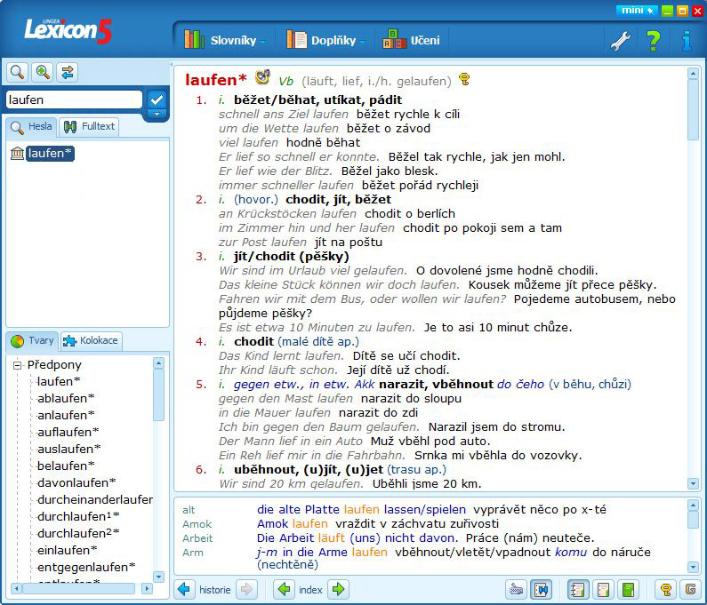Image resolution: width=707 pixels, height=605 pixels.
Task: Click the green forward index arrow
Action: coord(338,589)
